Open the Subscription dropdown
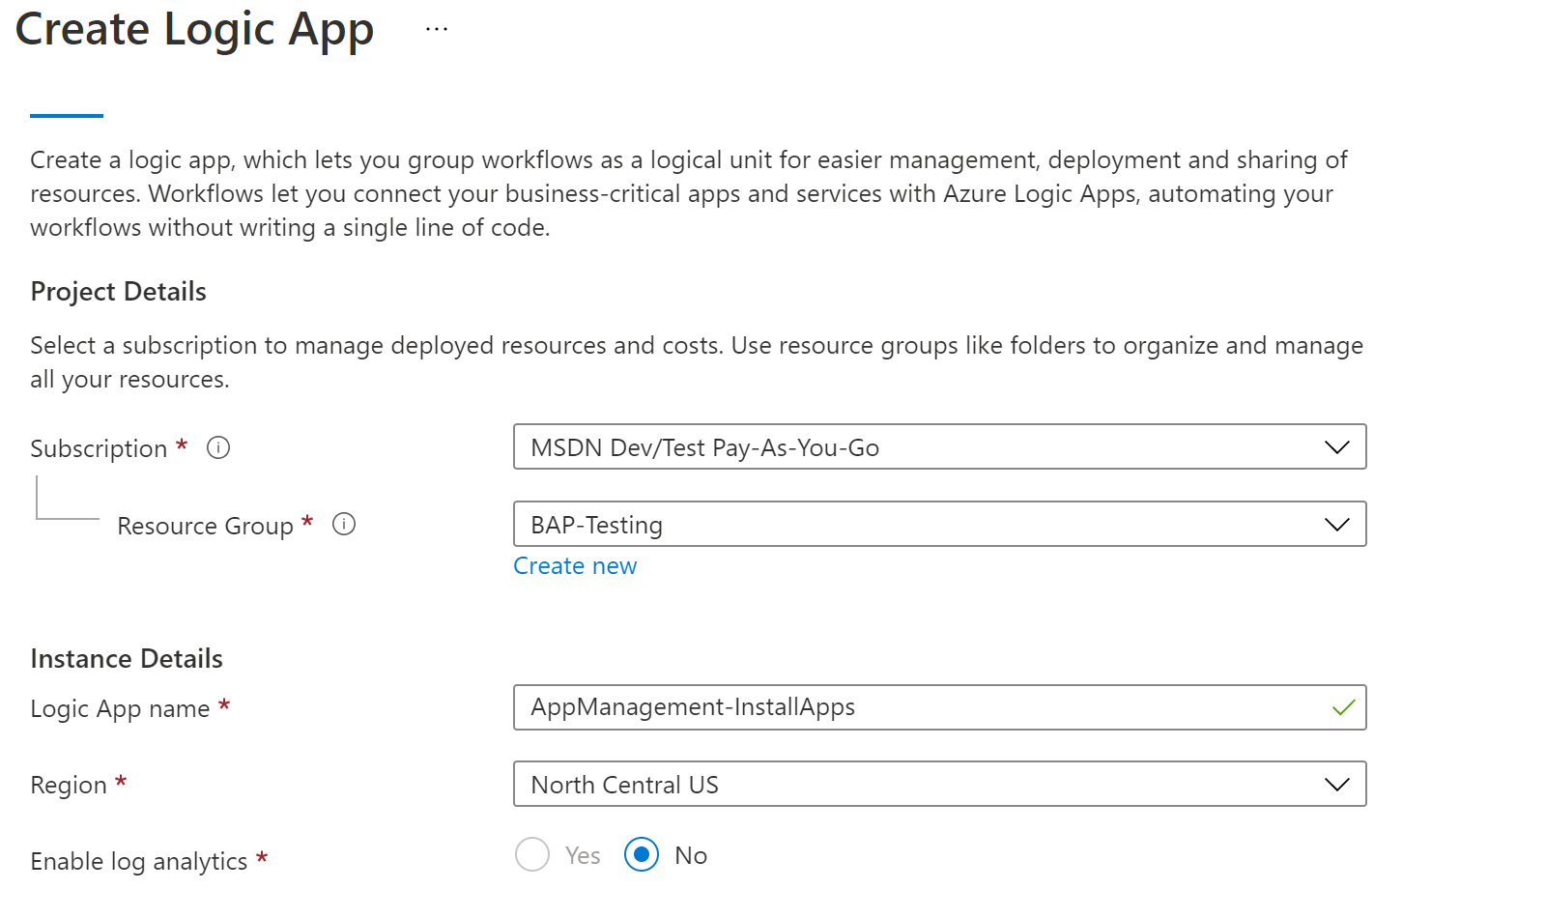 [937, 446]
